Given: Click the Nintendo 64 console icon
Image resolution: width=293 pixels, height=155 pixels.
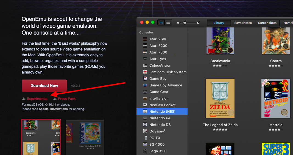Looking at the screenshot, I should (x=145, y=118).
